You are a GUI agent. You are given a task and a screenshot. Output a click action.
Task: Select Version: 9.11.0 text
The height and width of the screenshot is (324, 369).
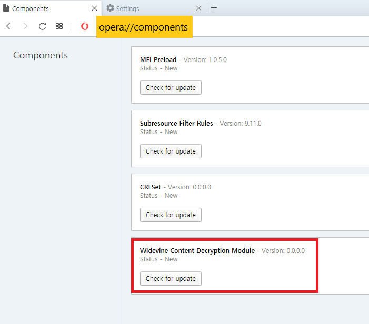pos(241,124)
